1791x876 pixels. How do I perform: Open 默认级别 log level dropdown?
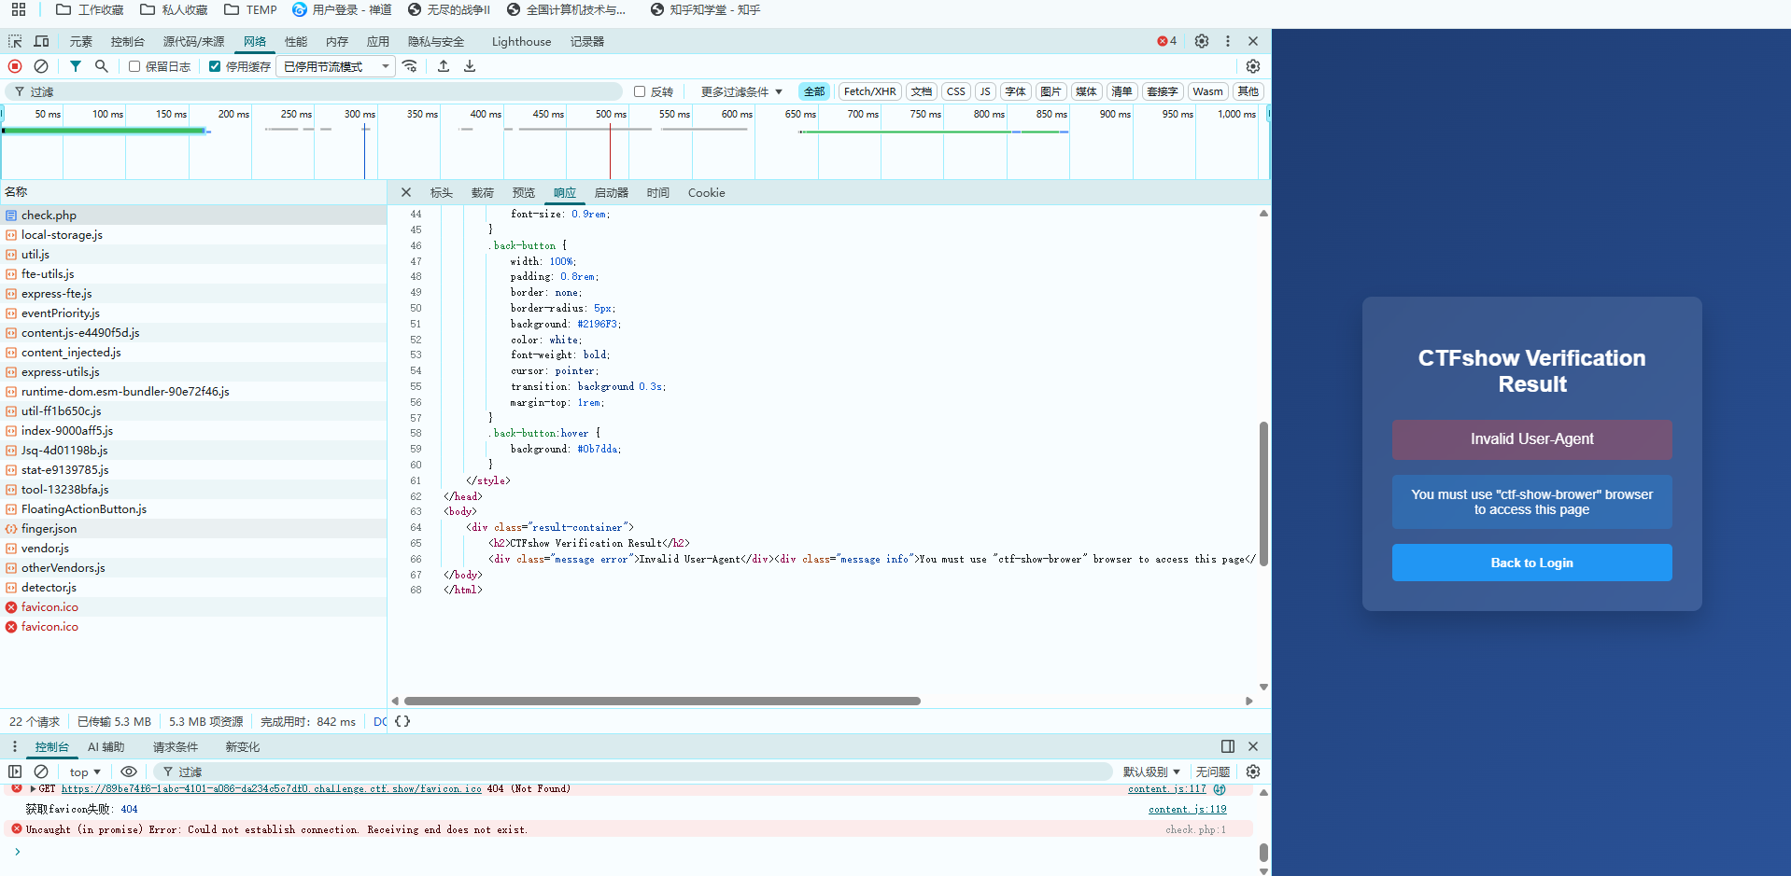coord(1151,772)
